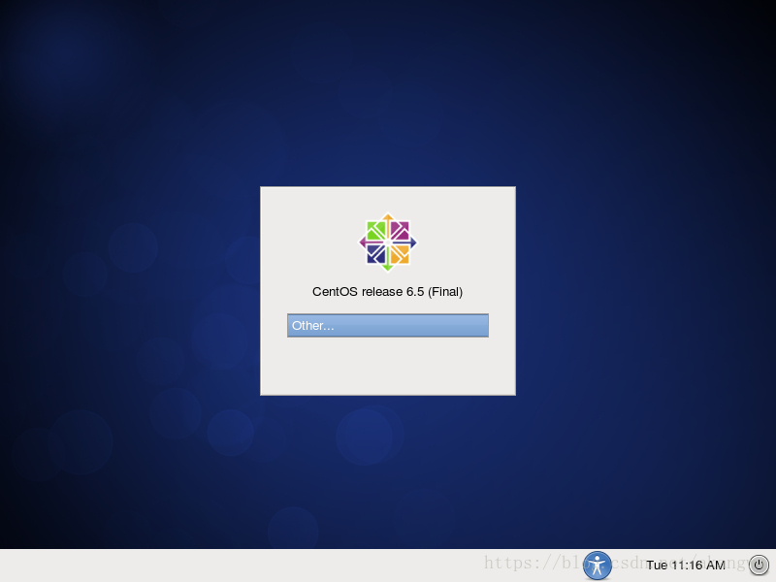
Task: Click the power shutdown icon
Action: tap(759, 565)
